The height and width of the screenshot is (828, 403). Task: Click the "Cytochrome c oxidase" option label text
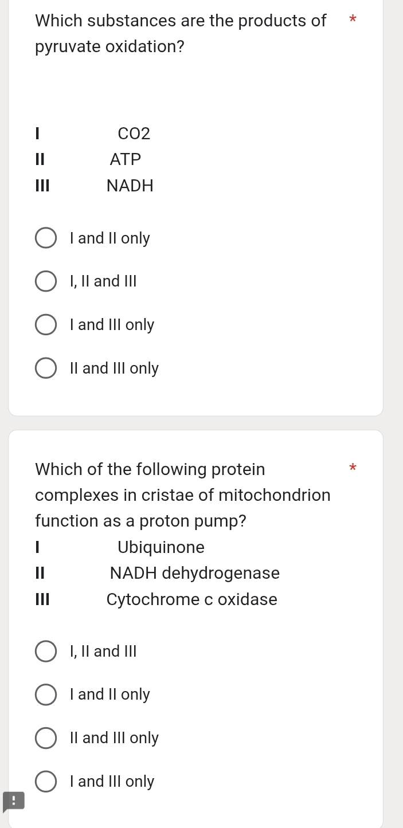[x=192, y=599]
